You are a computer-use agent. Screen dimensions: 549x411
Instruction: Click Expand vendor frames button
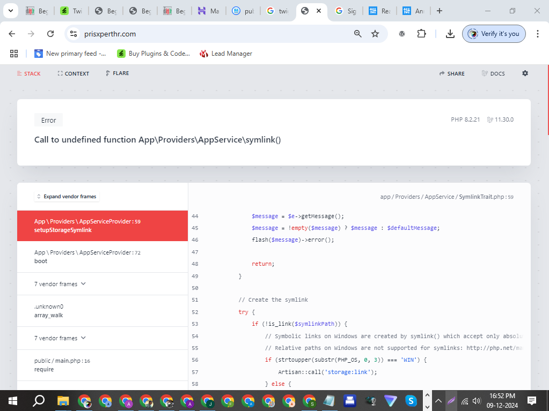point(67,197)
